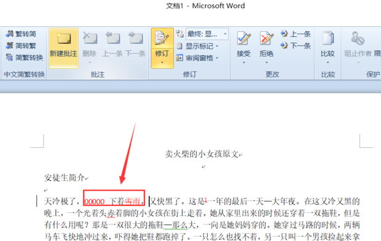Open the 审阅窗格 reviewing pane dropdown
Screen dimensions: 381x241
197,58
